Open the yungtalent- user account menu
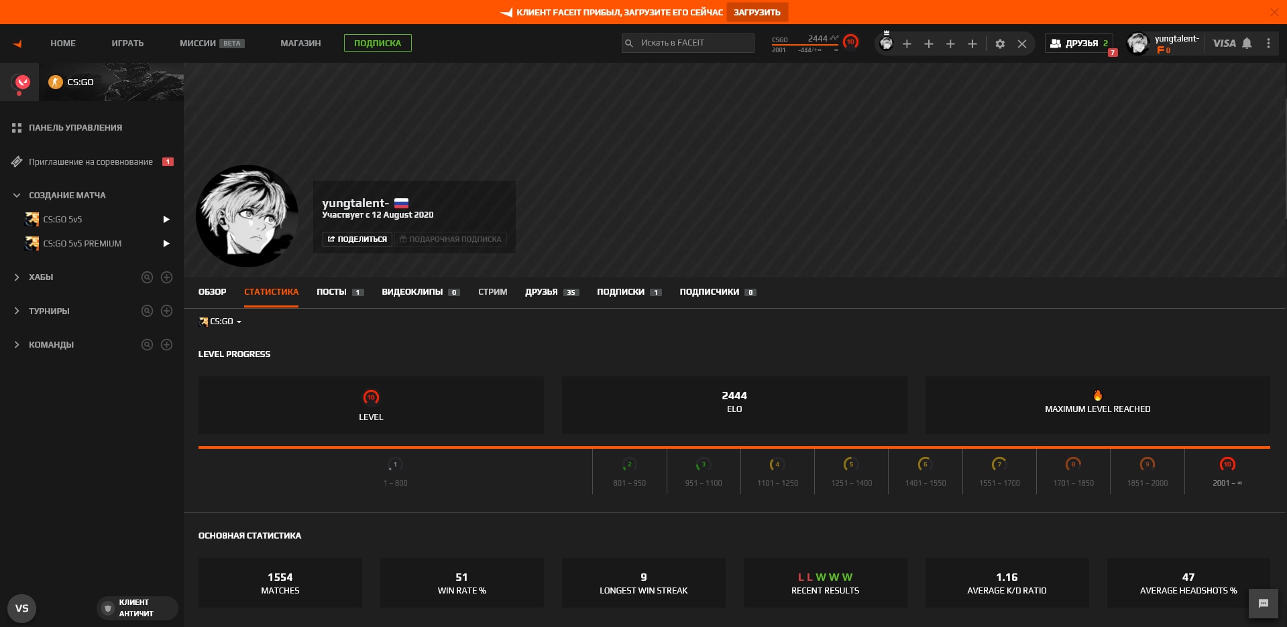 click(1164, 44)
